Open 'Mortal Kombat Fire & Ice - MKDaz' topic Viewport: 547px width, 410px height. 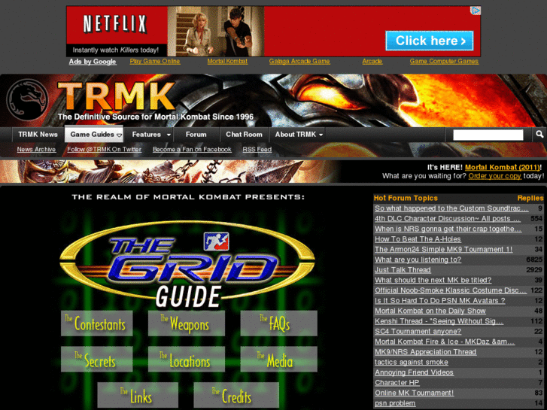point(445,342)
